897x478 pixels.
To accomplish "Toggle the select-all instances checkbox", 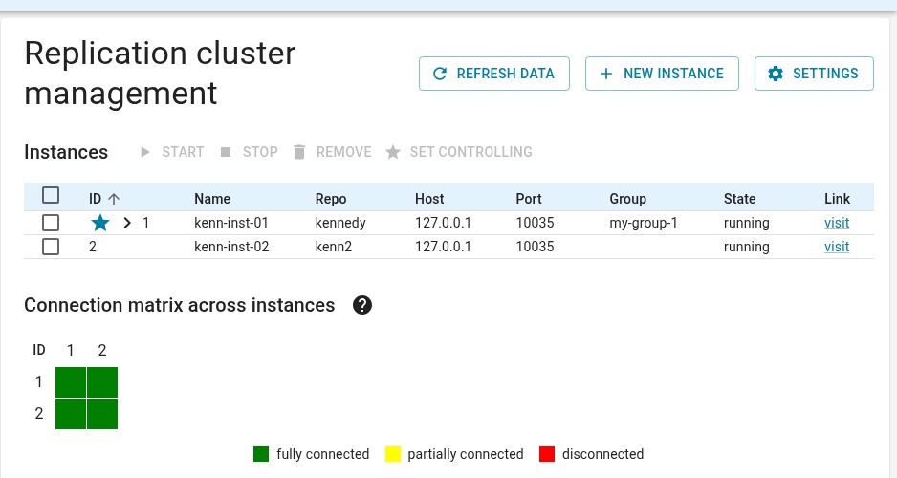I will pyautogui.click(x=51, y=196).
